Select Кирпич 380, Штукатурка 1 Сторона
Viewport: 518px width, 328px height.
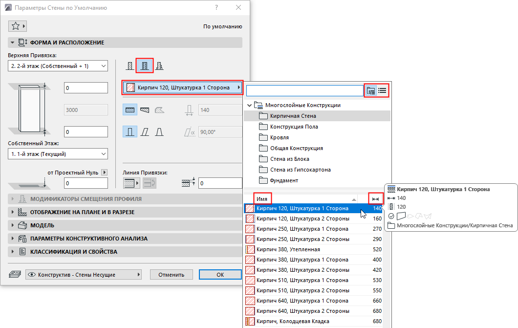pyautogui.click(x=313, y=260)
